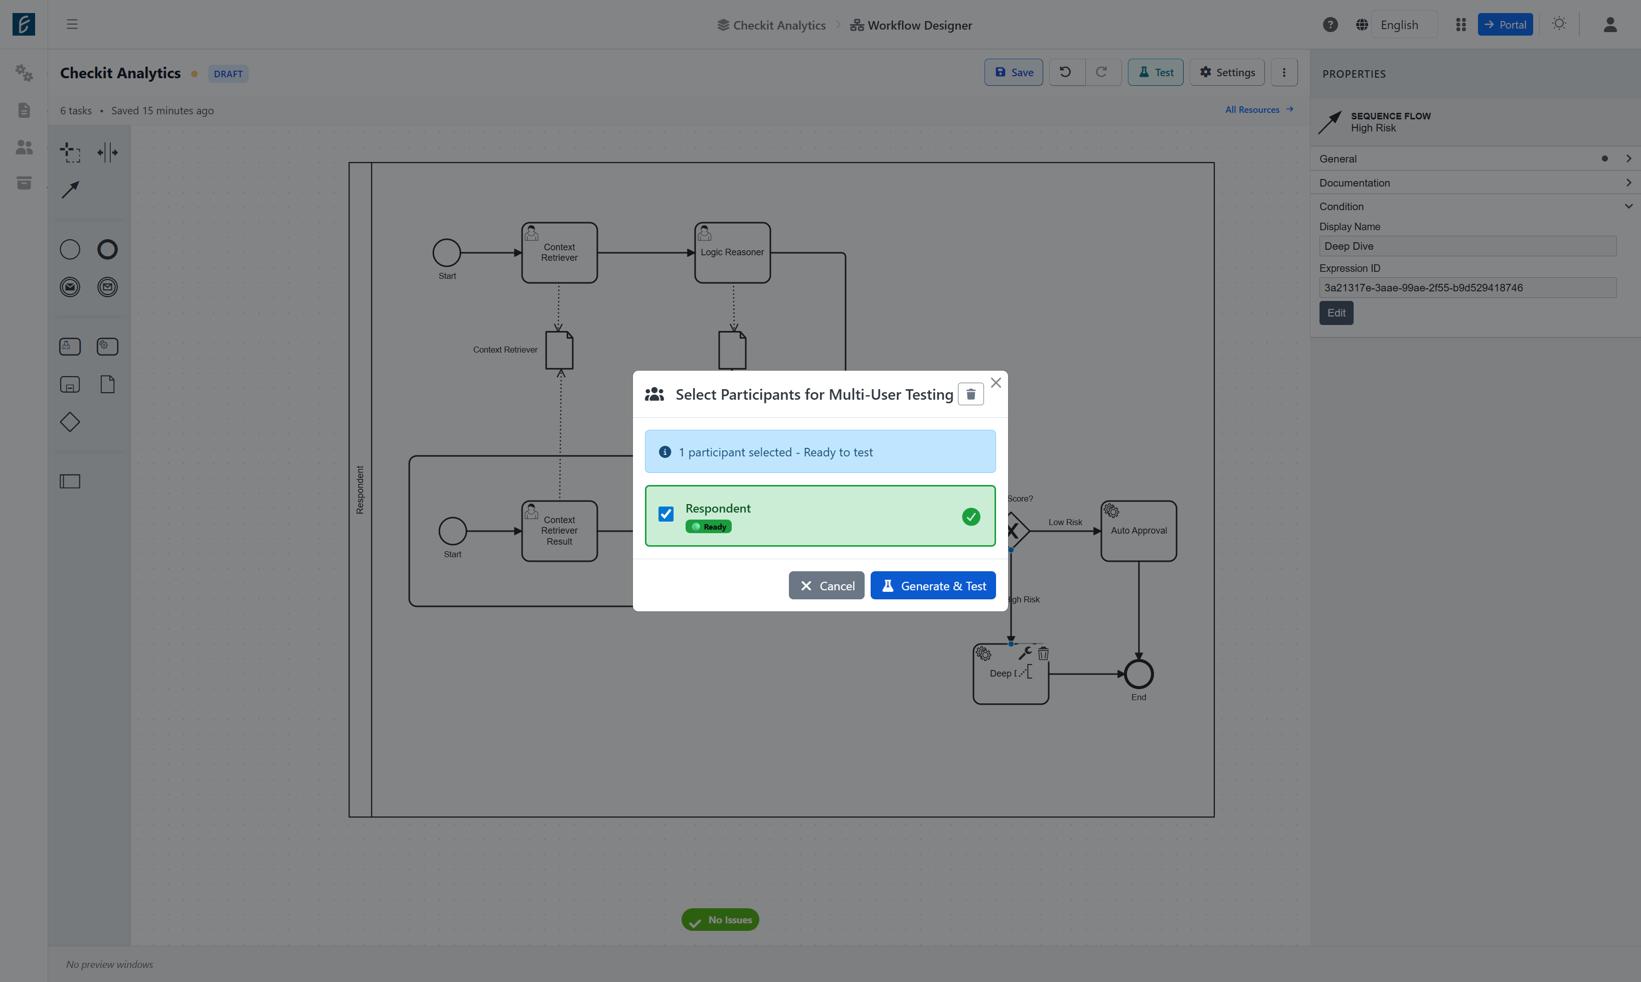Select the global connect arrow tool

[70, 190]
